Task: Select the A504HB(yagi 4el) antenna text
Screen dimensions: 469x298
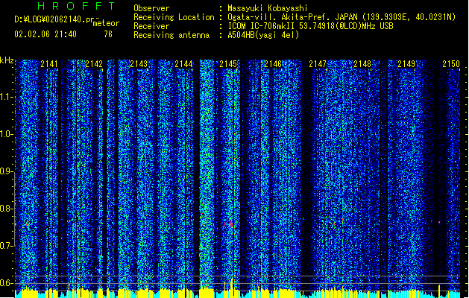Action: tap(263, 35)
